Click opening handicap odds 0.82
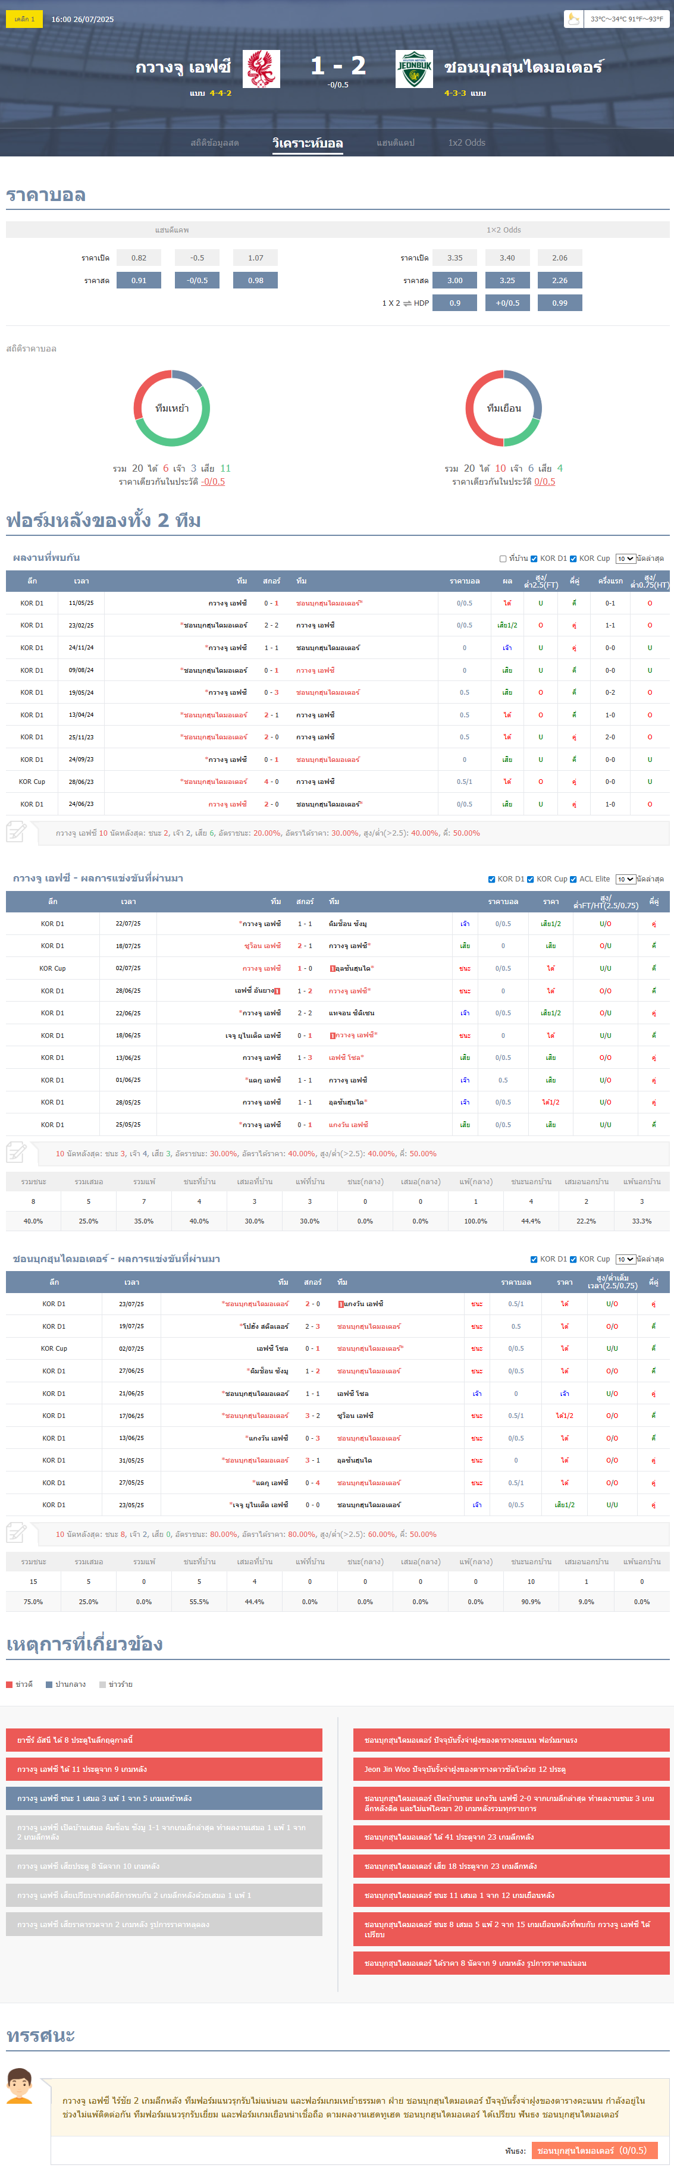Viewport: 674px width, 2168px height. [139, 258]
